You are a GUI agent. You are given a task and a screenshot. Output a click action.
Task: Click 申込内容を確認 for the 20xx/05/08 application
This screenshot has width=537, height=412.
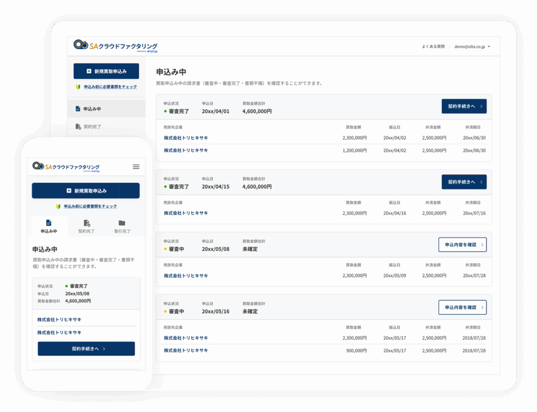tap(463, 244)
